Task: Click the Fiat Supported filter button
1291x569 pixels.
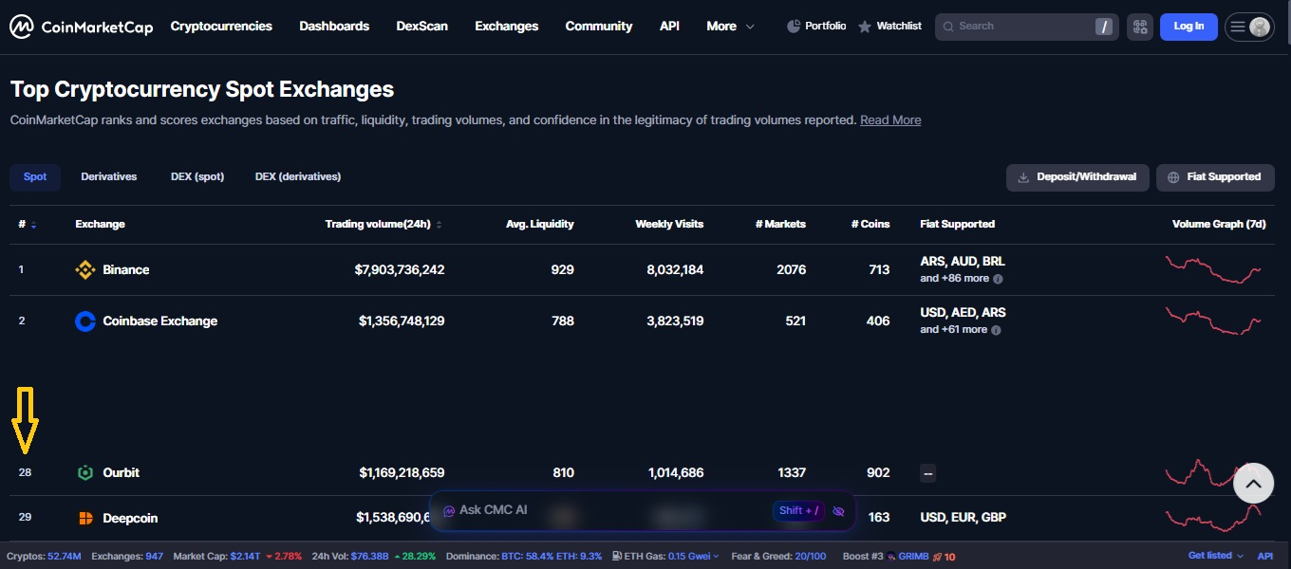Action: tap(1215, 177)
